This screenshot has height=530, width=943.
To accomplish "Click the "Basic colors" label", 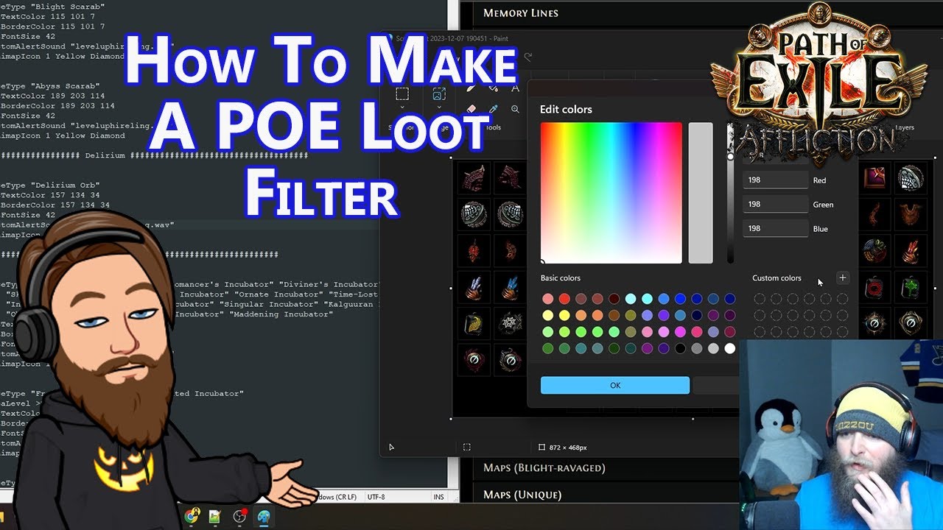I will click(x=561, y=278).
